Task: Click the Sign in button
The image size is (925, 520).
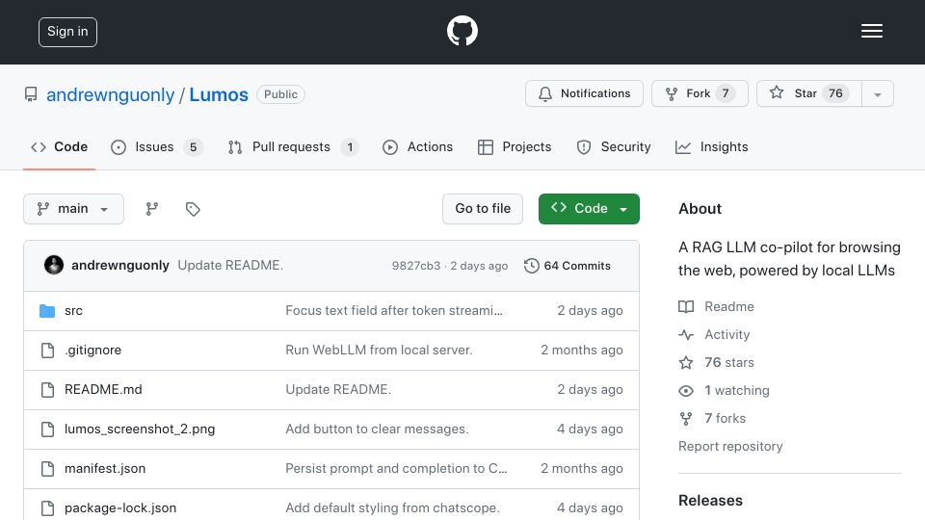Action: pos(67,32)
